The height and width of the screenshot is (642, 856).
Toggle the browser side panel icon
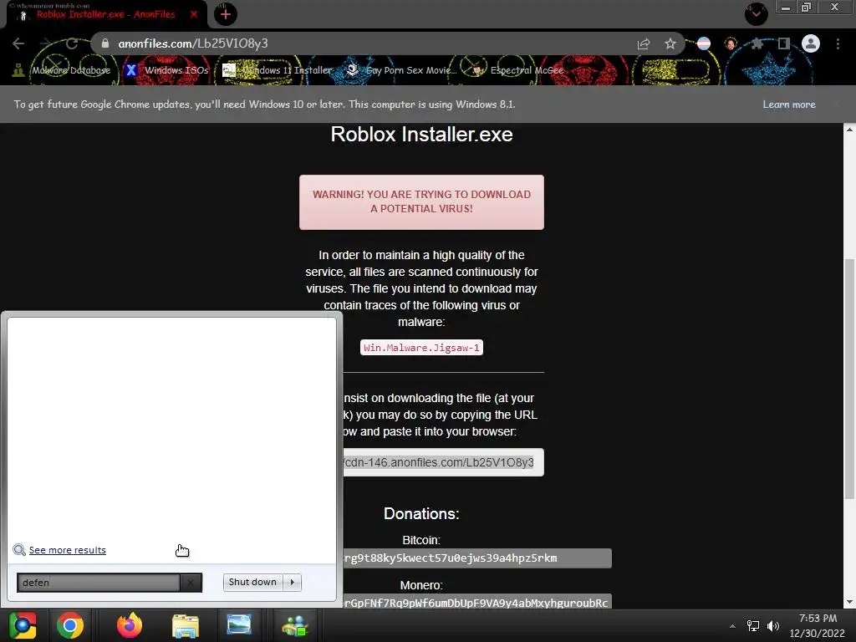point(784,43)
